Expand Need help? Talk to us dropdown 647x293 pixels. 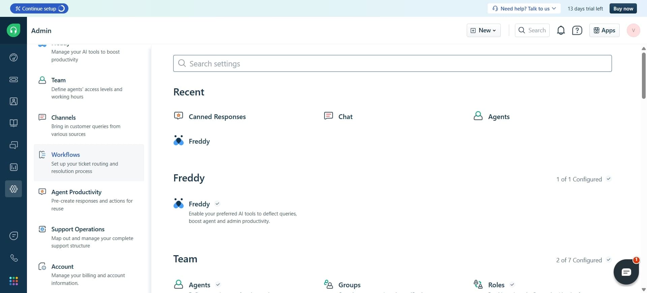pyautogui.click(x=524, y=8)
